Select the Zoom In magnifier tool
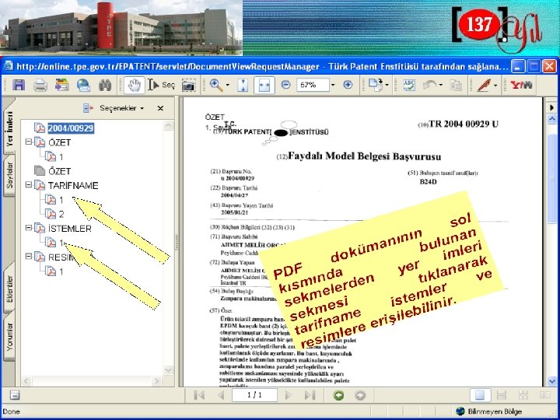 pos(216,85)
